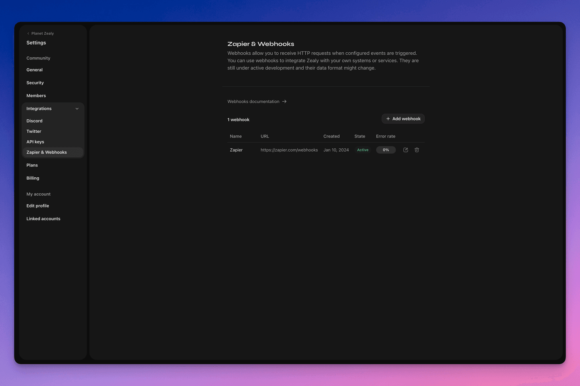The width and height of the screenshot is (580, 386).
Task: Open Discord integration settings
Action: click(35, 121)
